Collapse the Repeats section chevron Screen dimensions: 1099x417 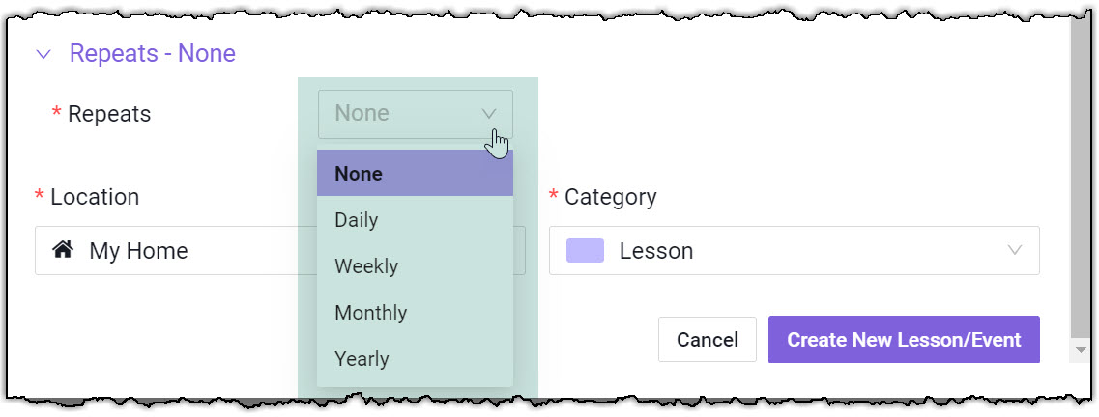(43, 54)
